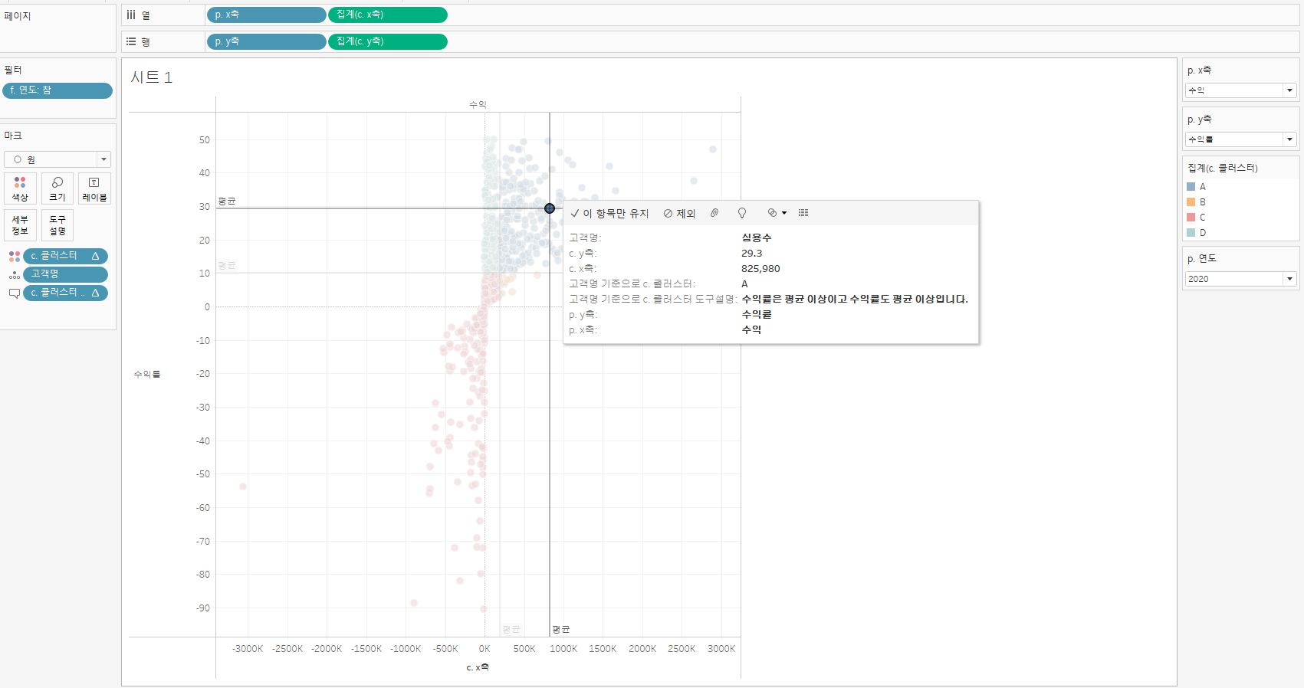Open the 도구 설명 (Tooltip) marks card button
This screenshot has height=688, width=1304.
(x=57, y=225)
